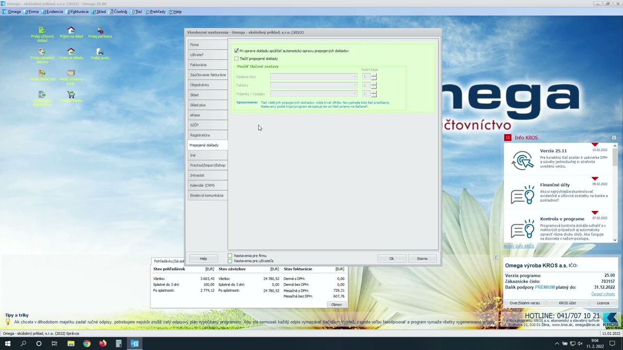623x350 pixels.
Task: Select the Emailová komunikácia tab
Action: (207, 195)
